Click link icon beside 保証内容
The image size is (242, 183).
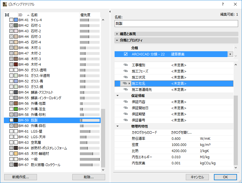click(x=126, y=102)
